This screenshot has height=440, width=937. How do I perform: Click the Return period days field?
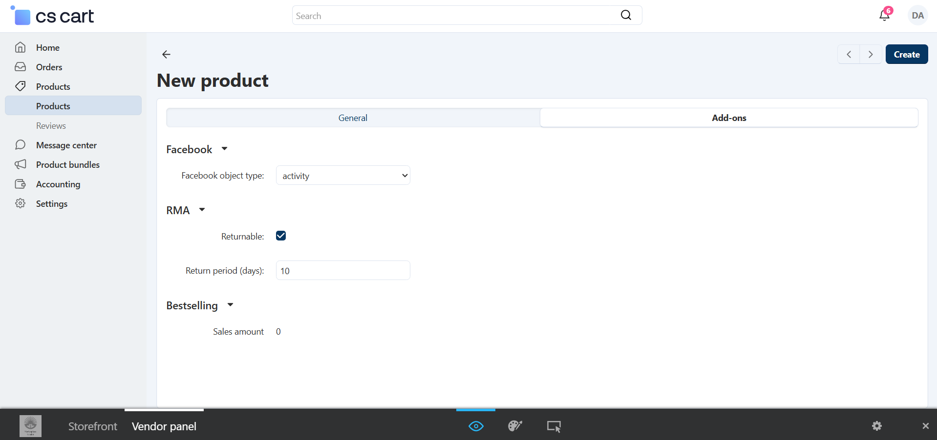pos(343,271)
